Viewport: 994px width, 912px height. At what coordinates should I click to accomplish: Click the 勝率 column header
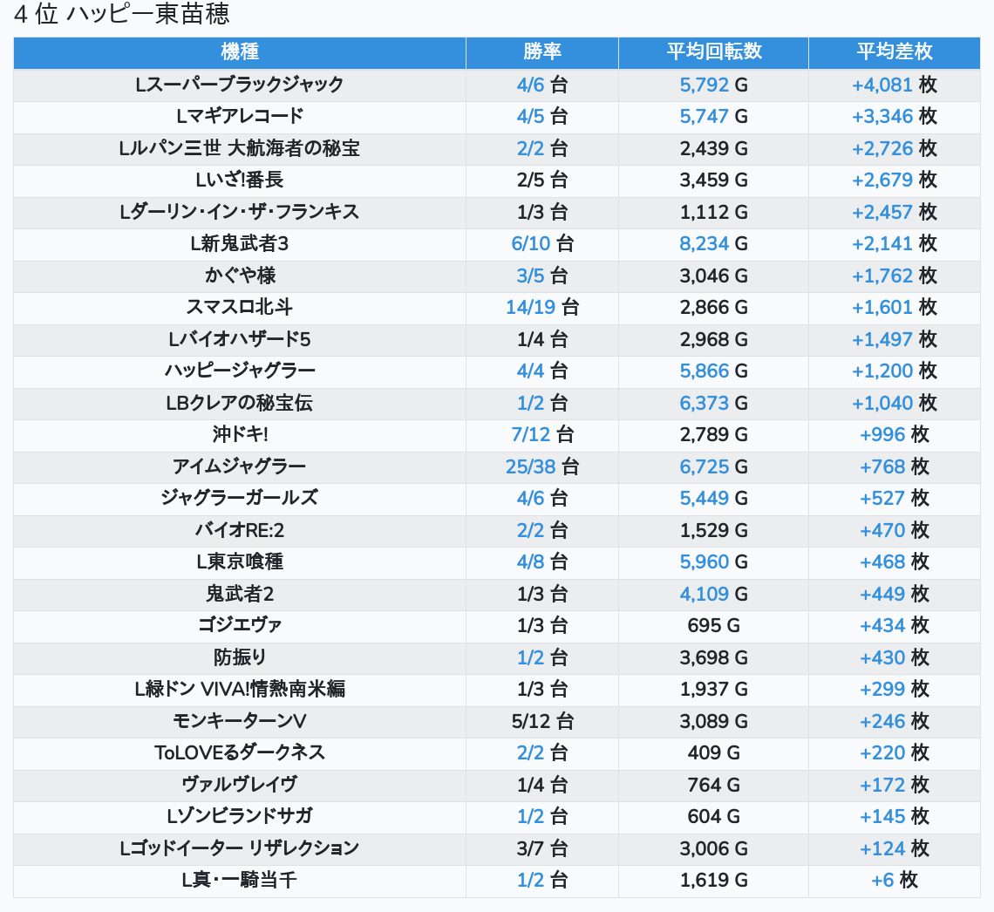coord(541,52)
